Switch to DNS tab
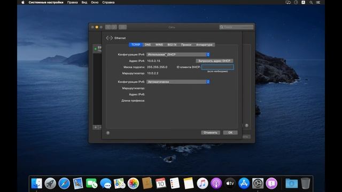 coord(147,45)
